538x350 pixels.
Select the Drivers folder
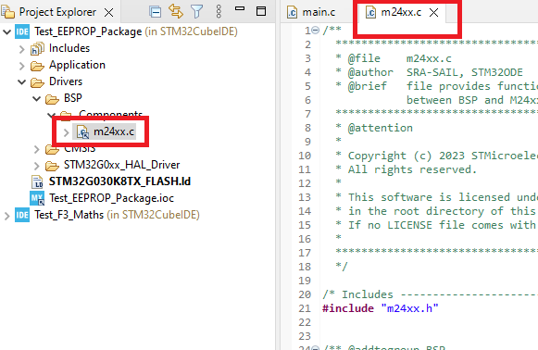[x=66, y=81]
